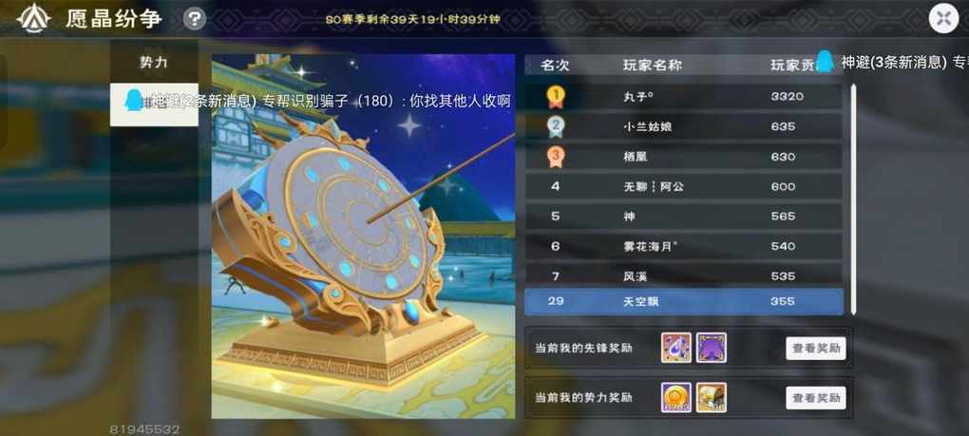Open the first 先锋奖励 reward item icon
This screenshot has height=436, width=969.
tap(676, 348)
